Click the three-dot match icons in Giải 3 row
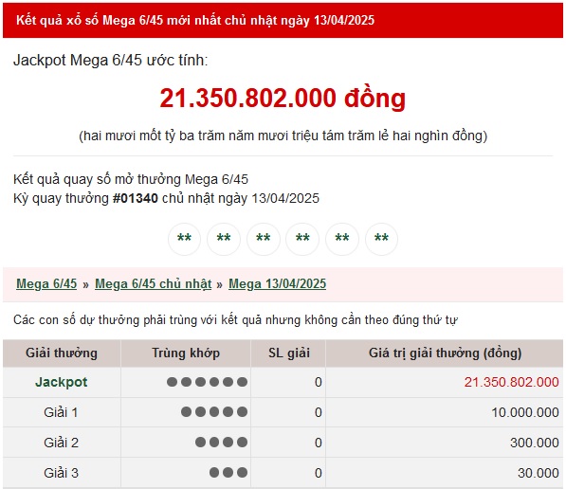566x489 pixels. [x=228, y=472]
